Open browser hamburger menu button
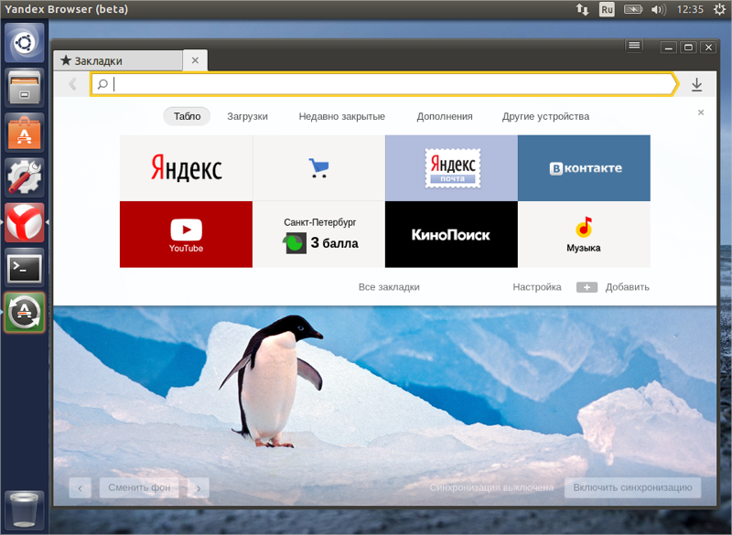Viewport: 732px width, 535px height. click(634, 46)
